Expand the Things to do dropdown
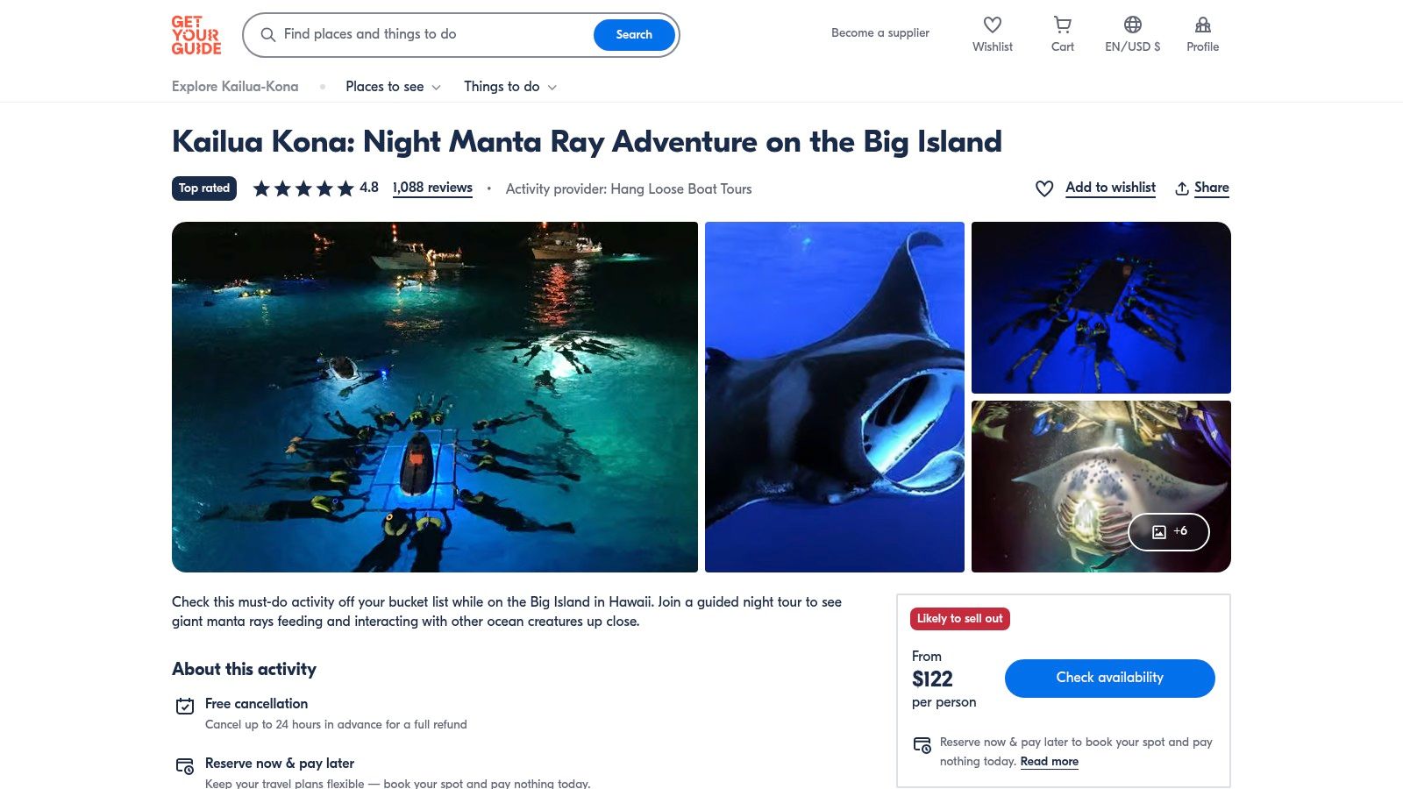This screenshot has width=1403, height=789. point(510,87)
